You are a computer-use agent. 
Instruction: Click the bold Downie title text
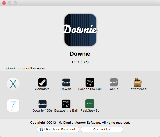click(80, 54)
